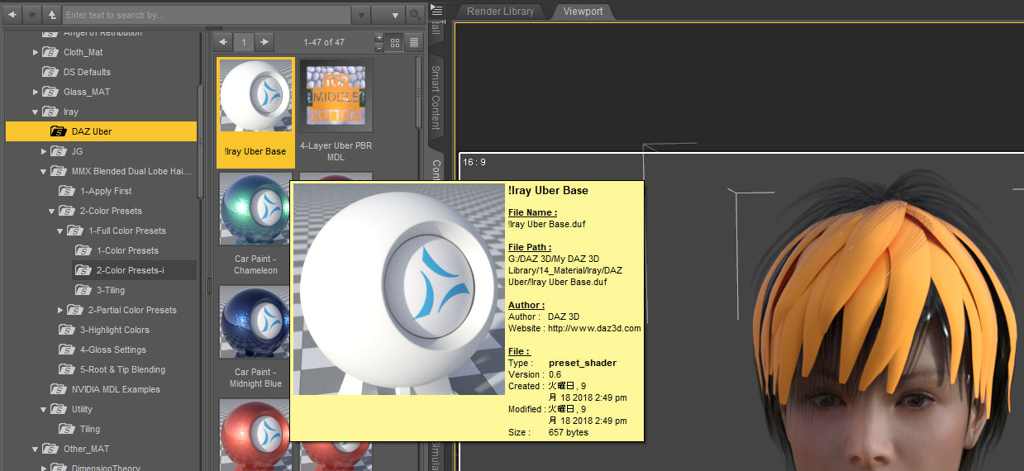Select the DAZ Uber folder
This screenshot has width=1024, height=471.
click(101, 131)
